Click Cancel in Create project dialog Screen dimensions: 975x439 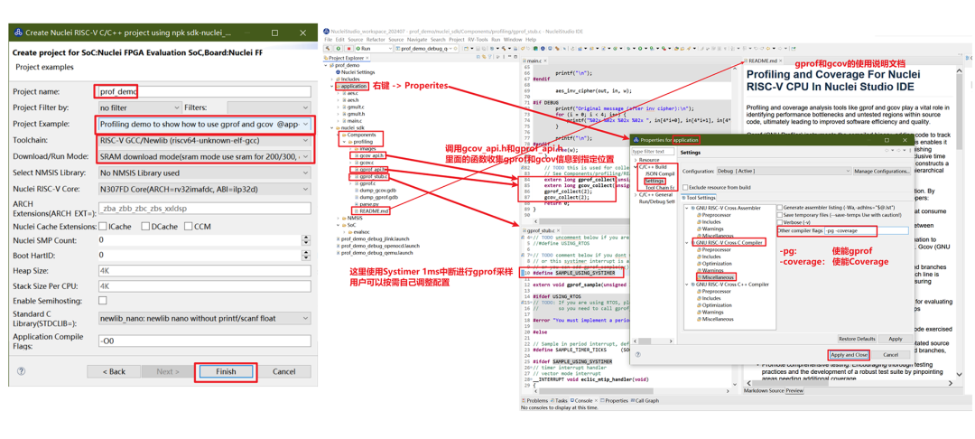pos(283,371)
